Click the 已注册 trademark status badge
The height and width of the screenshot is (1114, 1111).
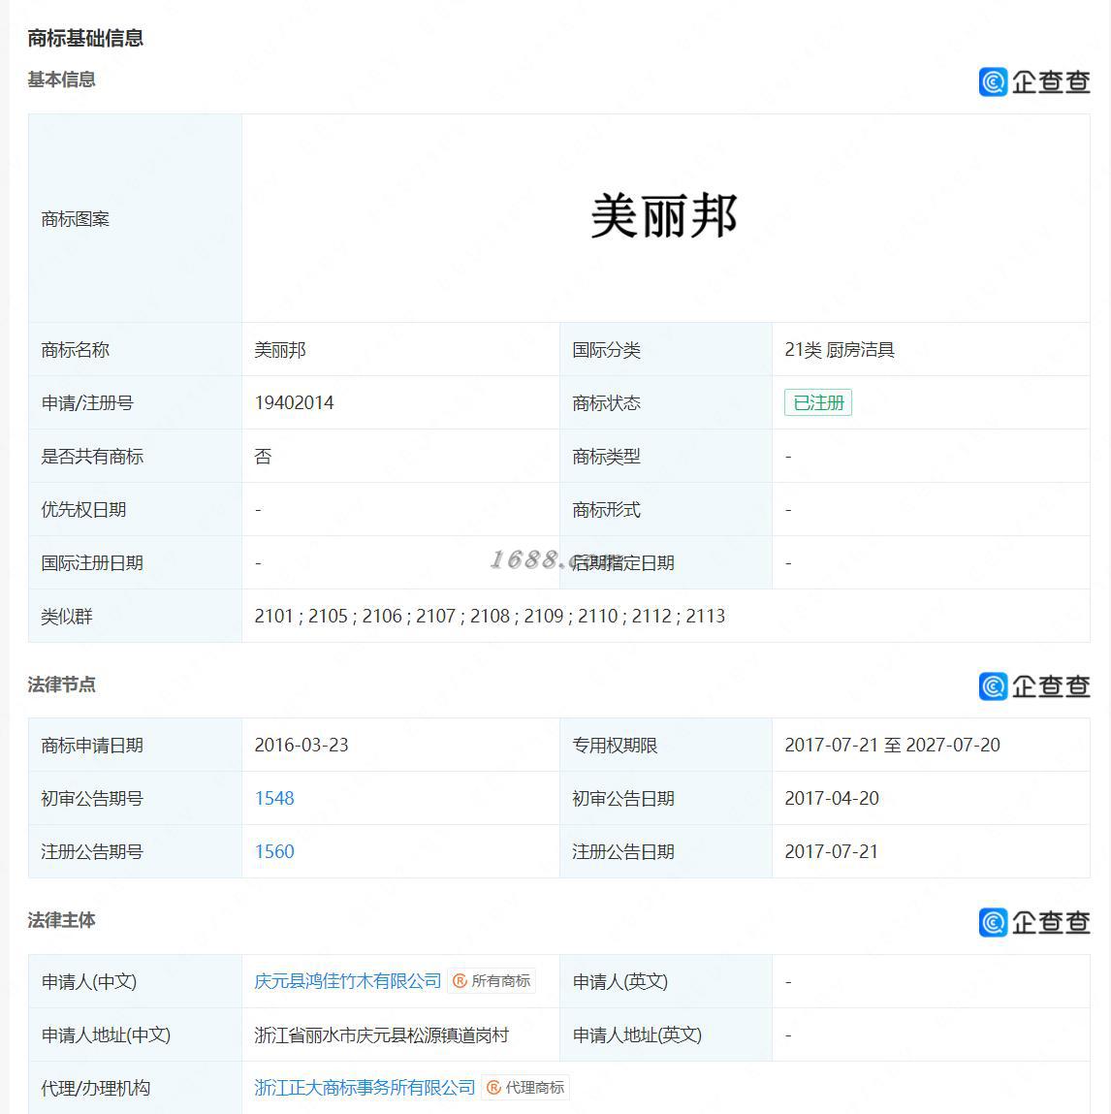pyautogui.click(x=818, y=402)
